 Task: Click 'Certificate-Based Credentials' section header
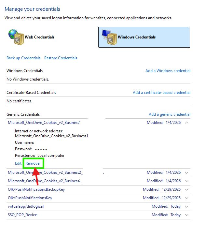(31, 93)
